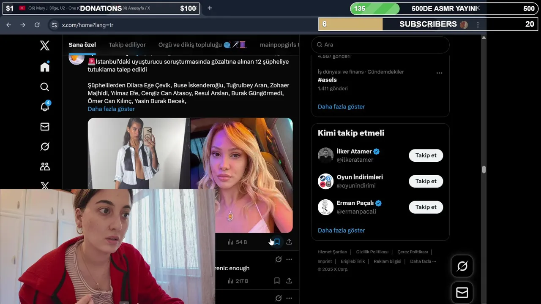The width and height of the screenshot is (541, 304).
Task: Open Erman Paçalı avatar
Action: tap(325, 207)
